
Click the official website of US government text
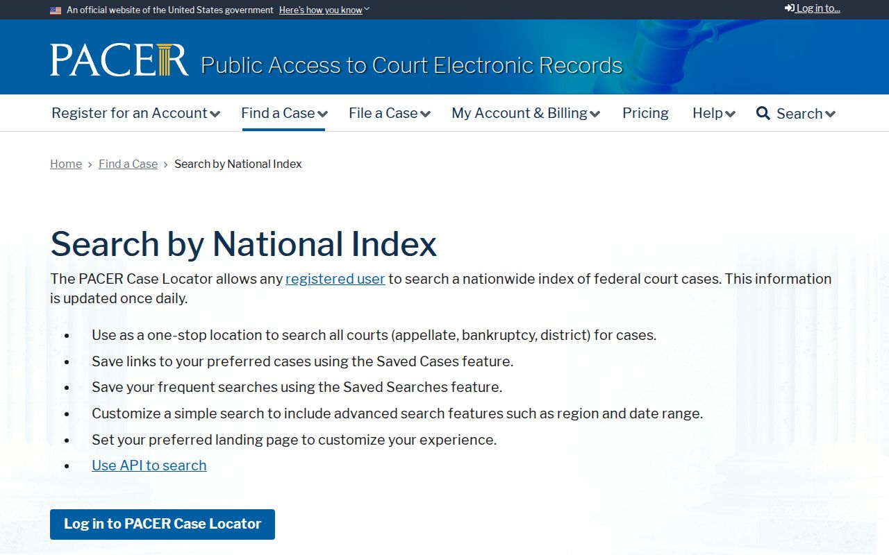170,10
